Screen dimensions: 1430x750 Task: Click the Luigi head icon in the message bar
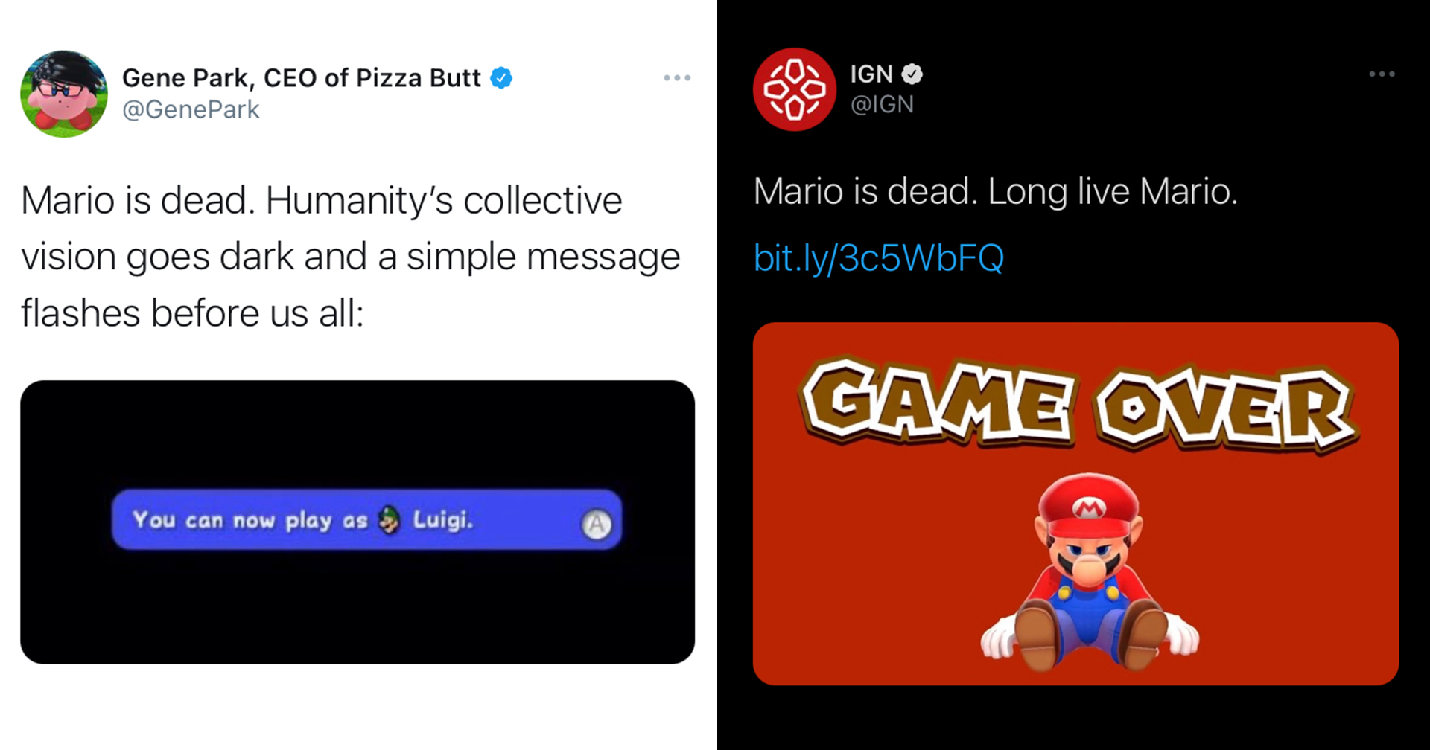tap(389, 520)
